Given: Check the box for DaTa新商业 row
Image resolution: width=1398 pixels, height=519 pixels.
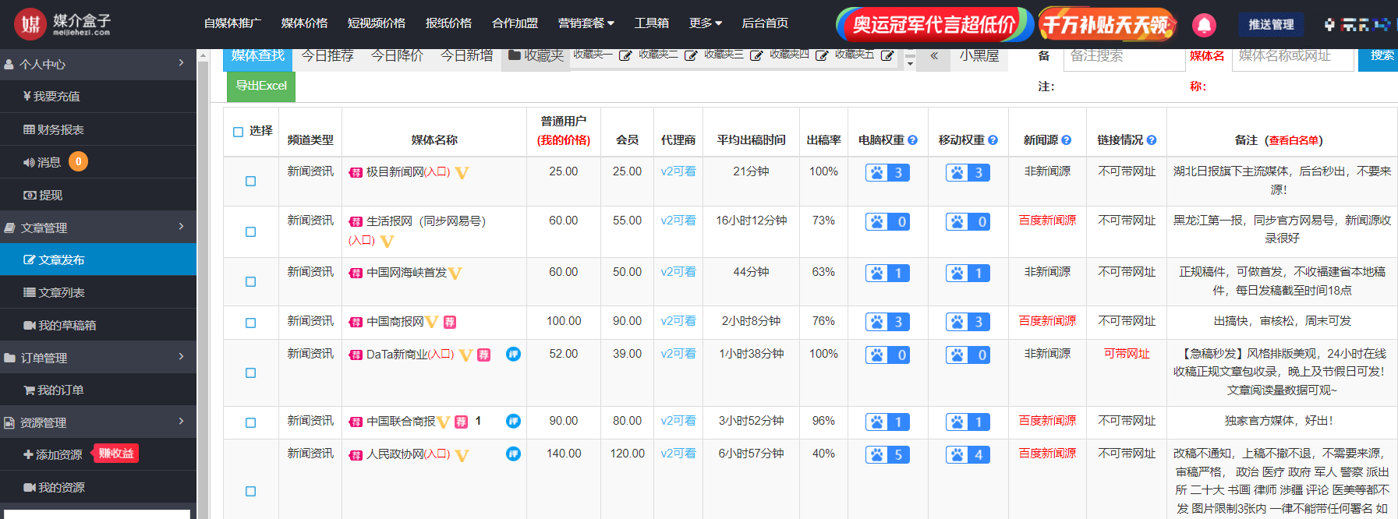Looking at the screenshot, I should click(250, 372).
